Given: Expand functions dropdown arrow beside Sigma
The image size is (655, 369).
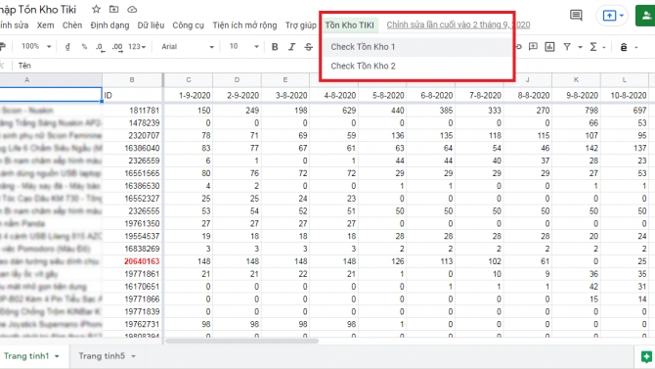Looking at the screenshot, I should [604, 47].
